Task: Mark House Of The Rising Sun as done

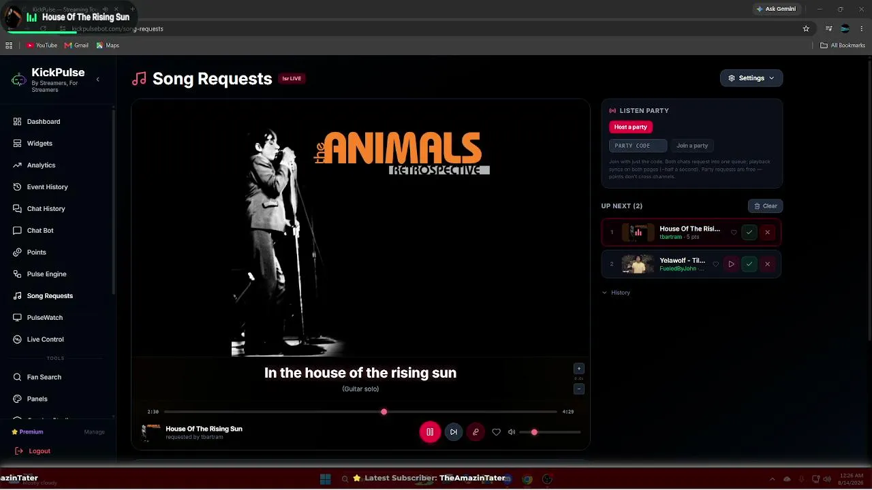Action: point(749,233)
